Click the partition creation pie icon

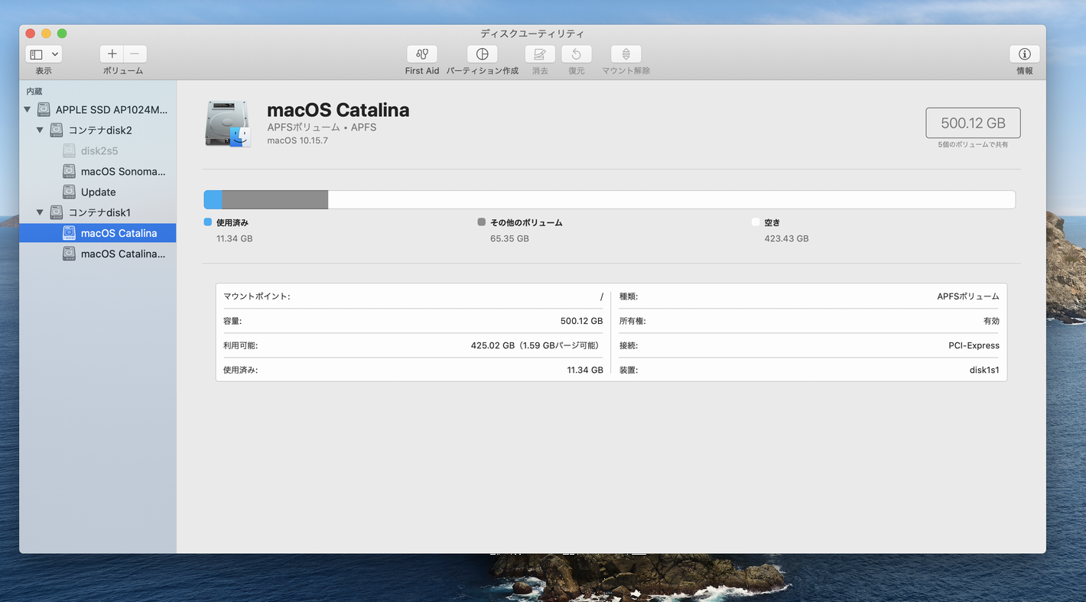coord(482,54)
